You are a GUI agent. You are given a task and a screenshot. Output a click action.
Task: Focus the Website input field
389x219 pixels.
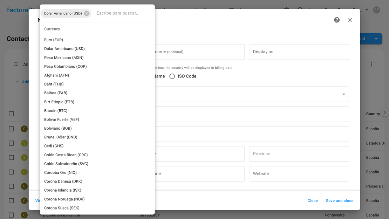tap(299, 174)
